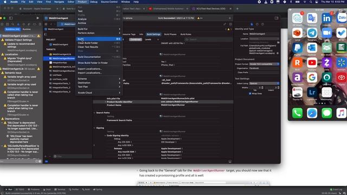Adjust the Tab width stepper

262,88
